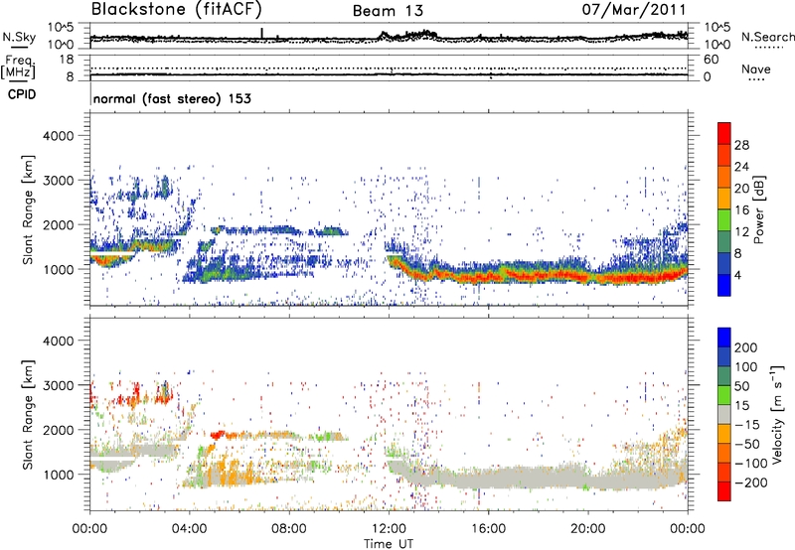Click the Nave axis value '60'

click(x=711, y=60)
